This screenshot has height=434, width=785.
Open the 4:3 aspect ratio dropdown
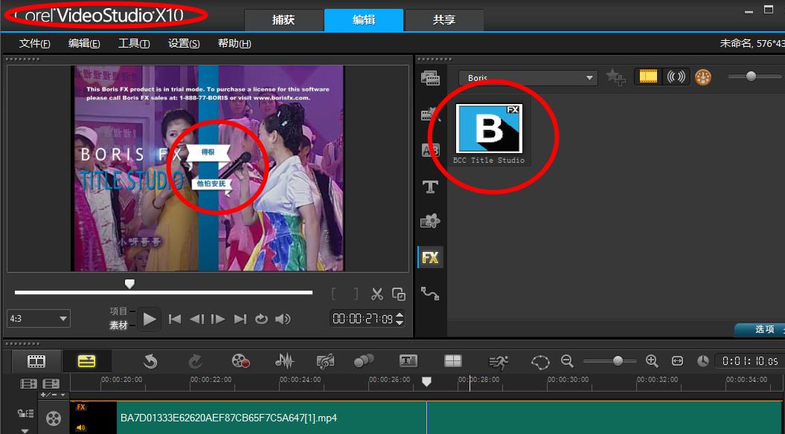(x=39, y=319)
